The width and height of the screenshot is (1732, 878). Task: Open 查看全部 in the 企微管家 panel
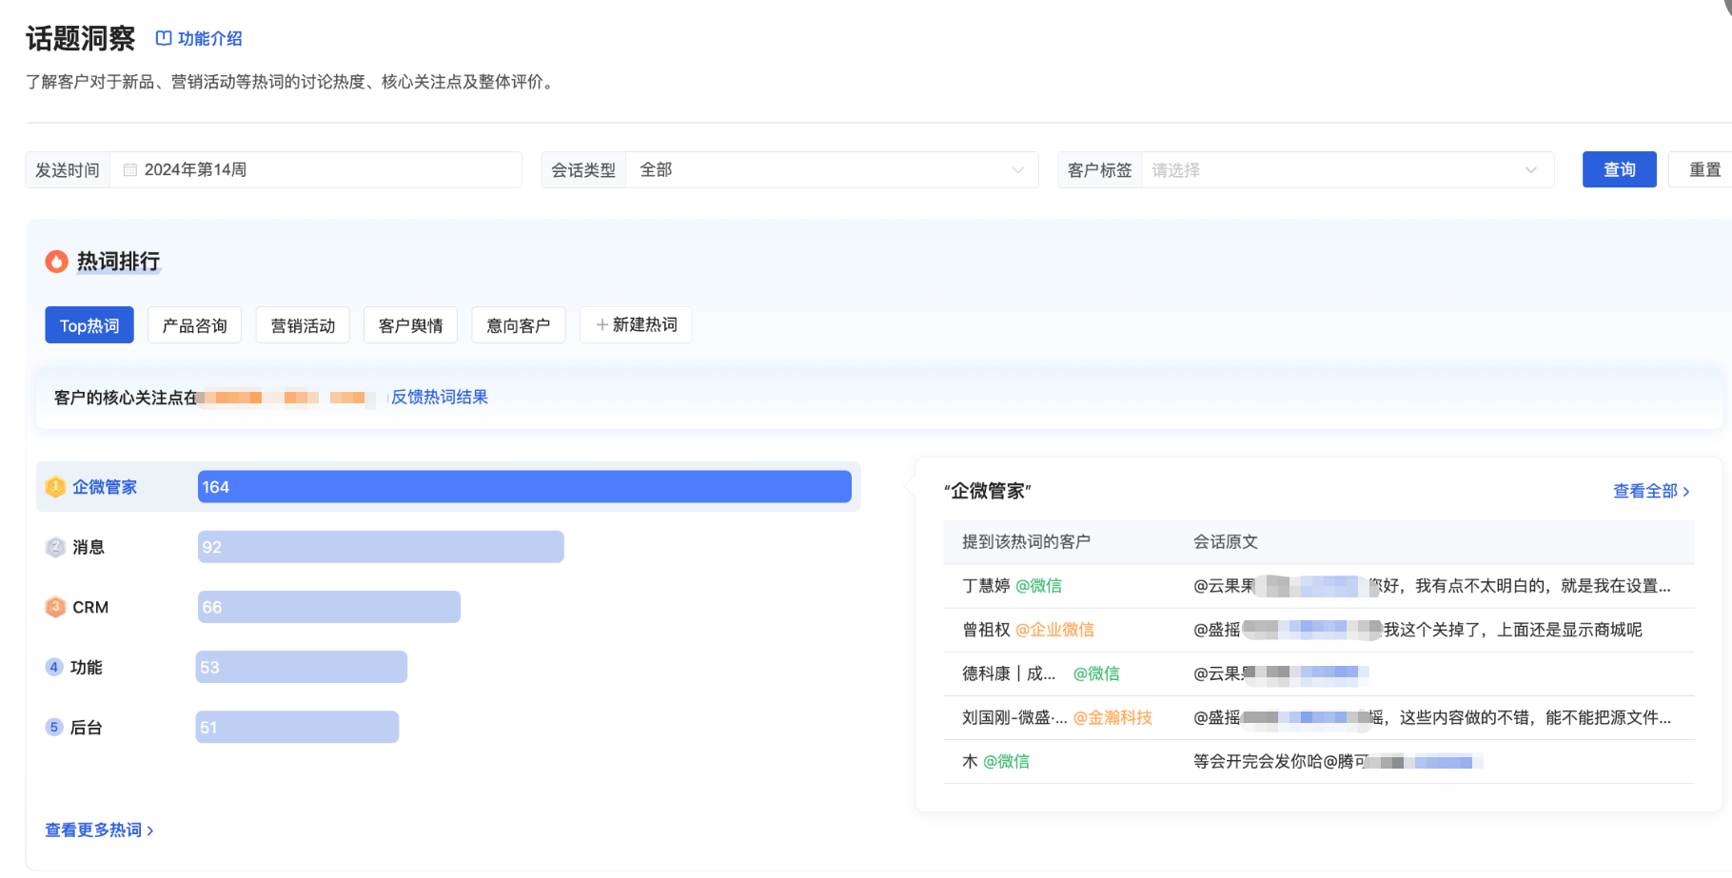coord(1651,491)
